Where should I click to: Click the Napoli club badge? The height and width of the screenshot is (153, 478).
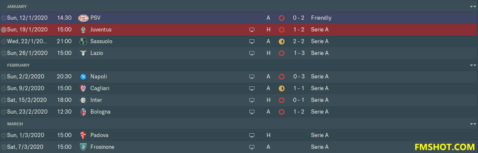[83, 76]
